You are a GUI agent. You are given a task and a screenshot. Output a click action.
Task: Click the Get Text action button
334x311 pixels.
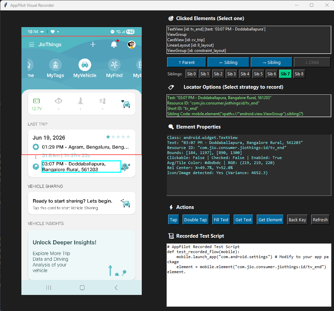coord(243,220)
